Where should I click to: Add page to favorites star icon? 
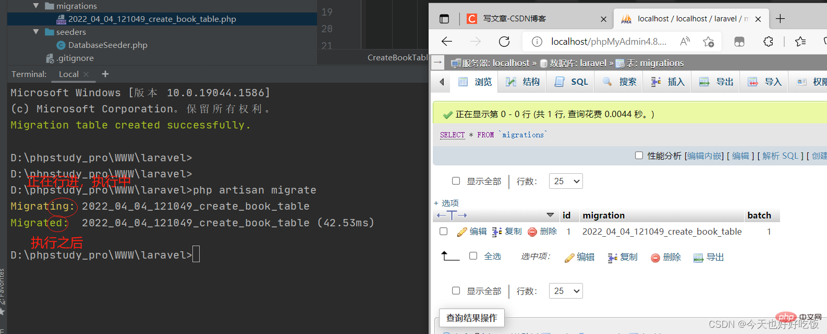click(x=708, y=42)
